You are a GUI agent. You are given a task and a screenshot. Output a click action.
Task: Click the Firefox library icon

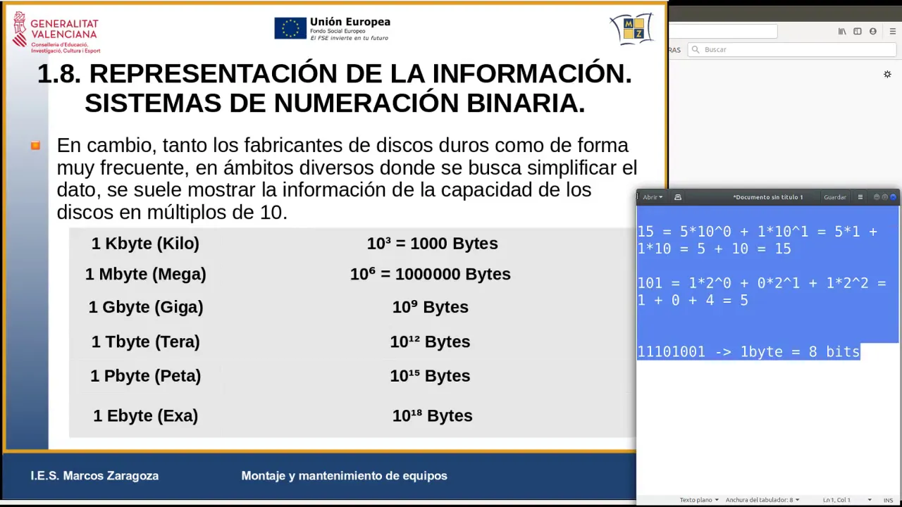[x=842, y=32]
